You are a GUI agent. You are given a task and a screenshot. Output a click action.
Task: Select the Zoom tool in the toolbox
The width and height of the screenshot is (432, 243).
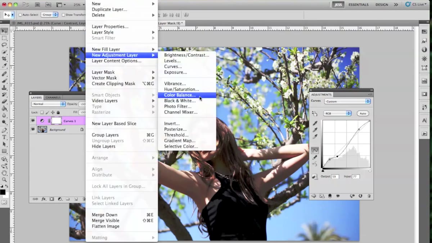coord(4,179)
